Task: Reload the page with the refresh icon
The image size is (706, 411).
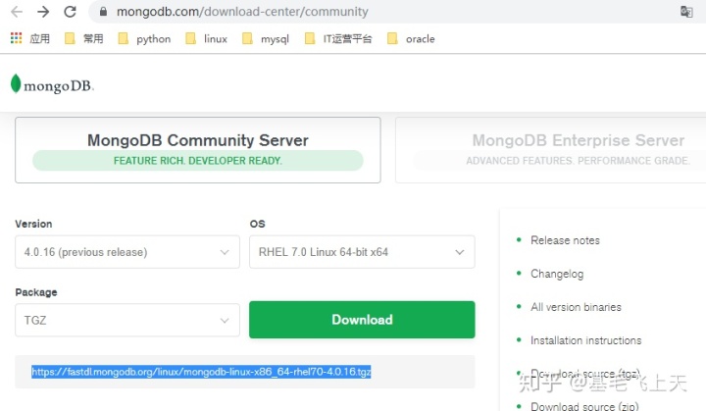Action: click(x=70, y=12)
